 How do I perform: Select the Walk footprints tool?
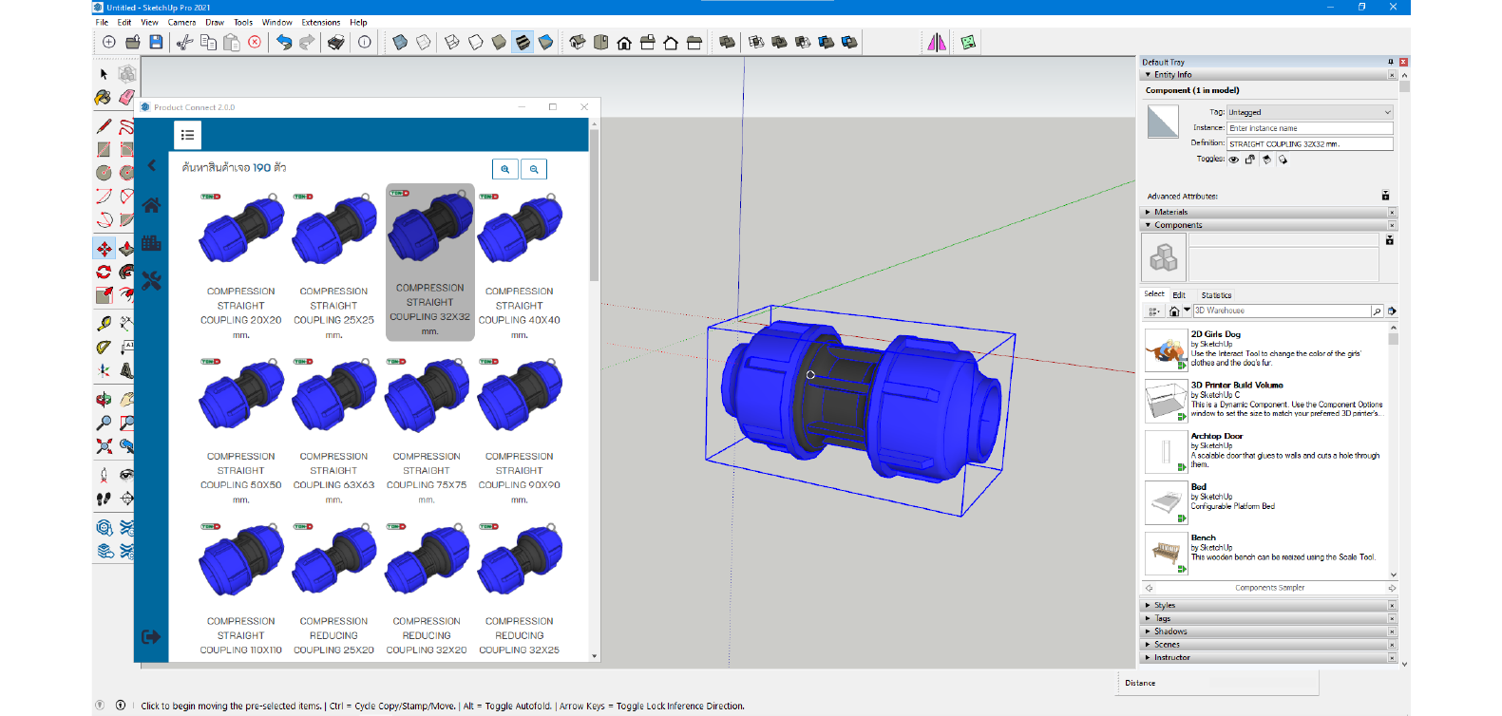[x=104, y=499]
